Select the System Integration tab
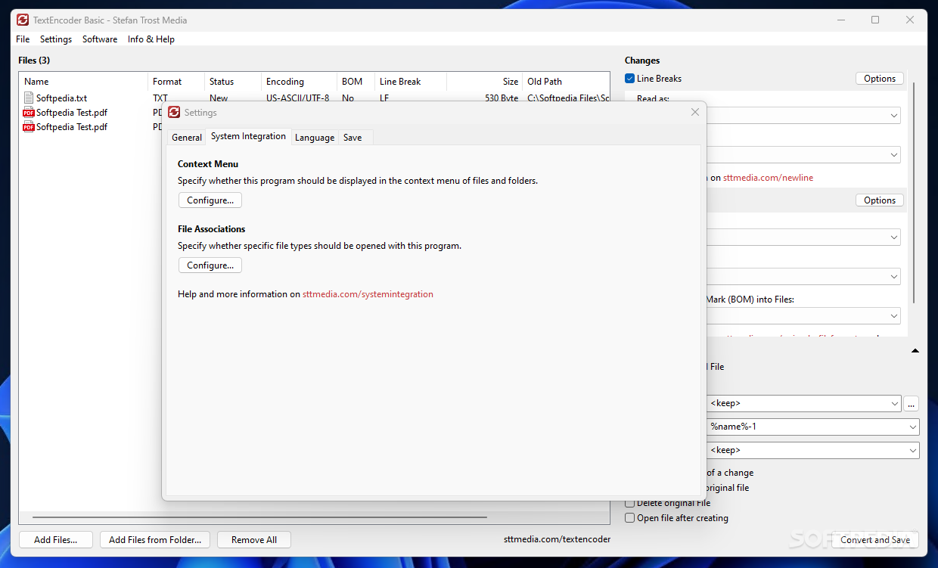The height and width of the screenshot is (568, 938). coord(248,136)
